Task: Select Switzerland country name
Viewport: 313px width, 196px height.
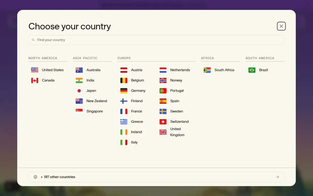Action: click(179, 122)
